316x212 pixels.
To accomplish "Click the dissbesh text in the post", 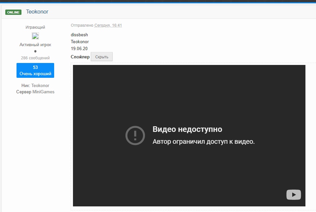I will click(79, 35).
